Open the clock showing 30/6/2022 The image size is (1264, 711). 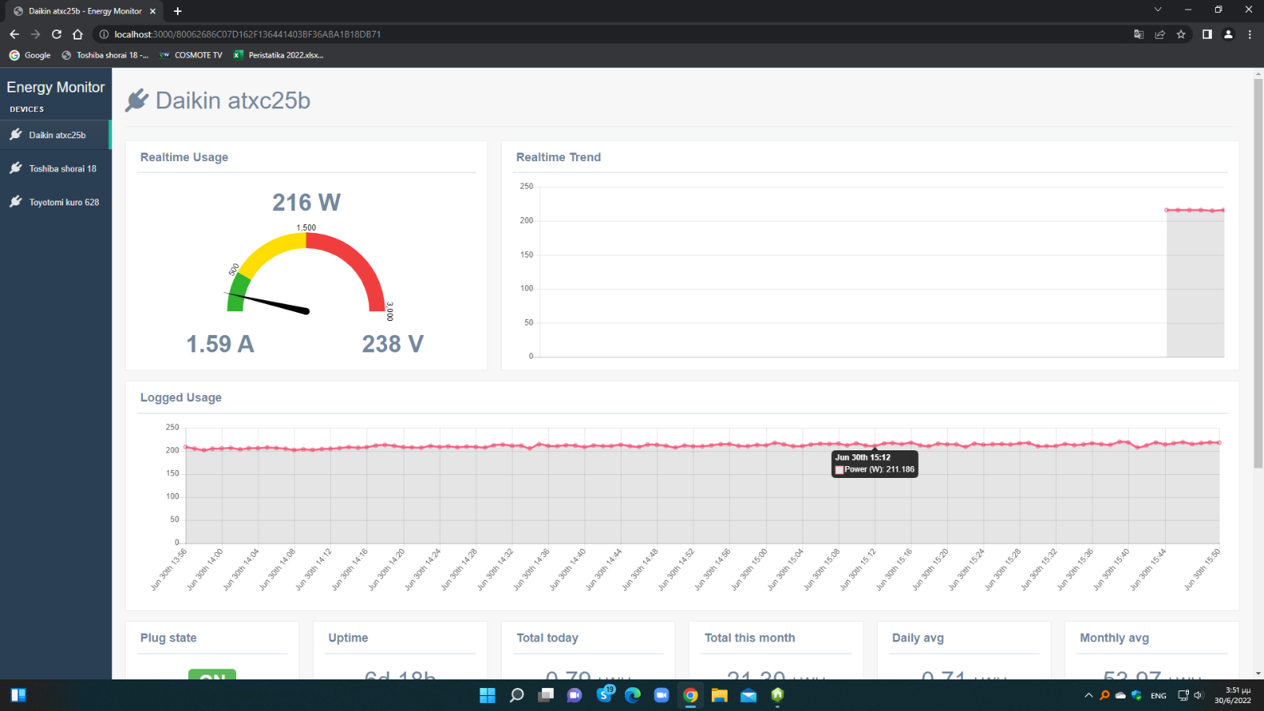(1232, 695)
